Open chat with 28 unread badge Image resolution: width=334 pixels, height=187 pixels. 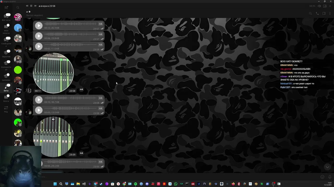point(18,49)
